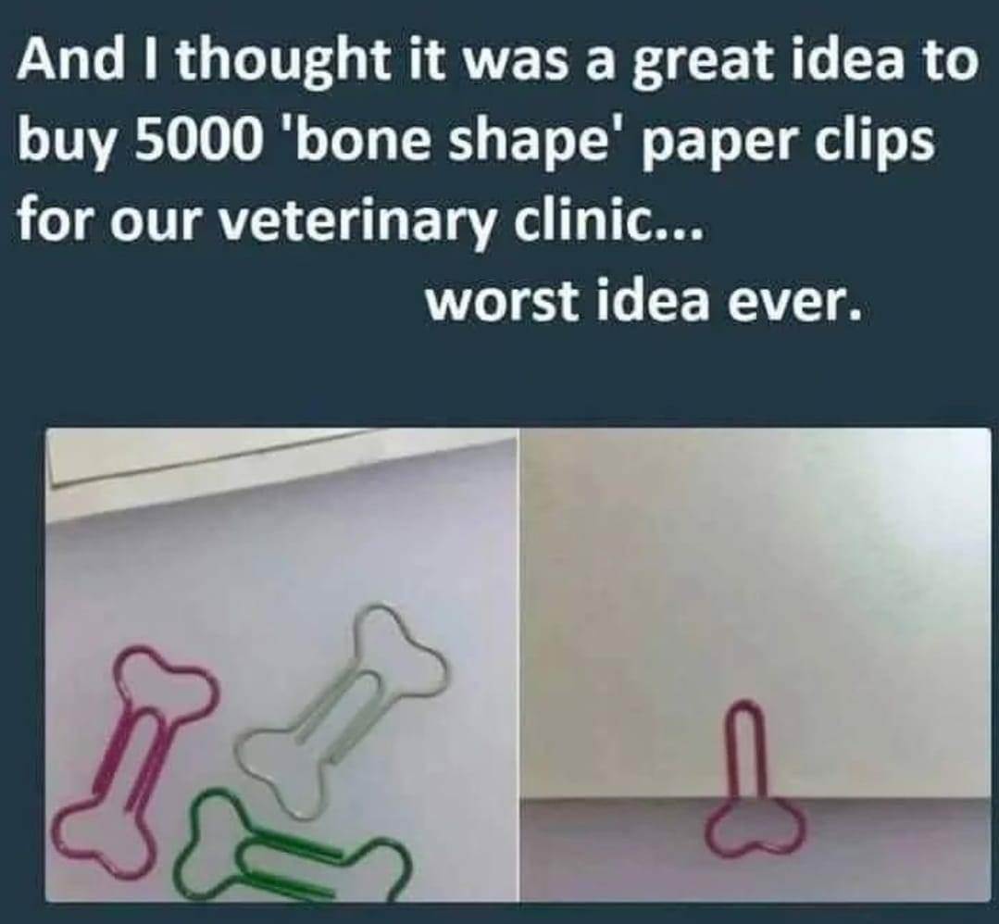Click the word "And" at caption start
This screenshot has width=999, height=924.
pos(70,59)
